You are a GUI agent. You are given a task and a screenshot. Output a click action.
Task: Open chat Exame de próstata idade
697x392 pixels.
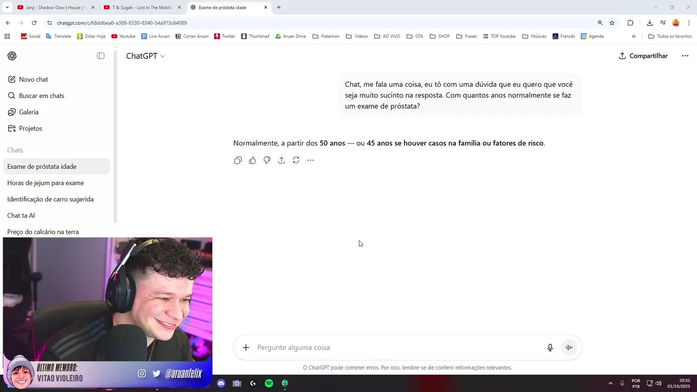pos(57,167)
